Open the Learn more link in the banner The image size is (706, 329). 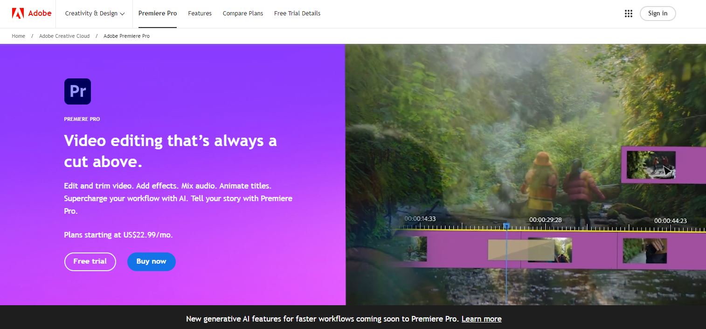pos(481,319)
